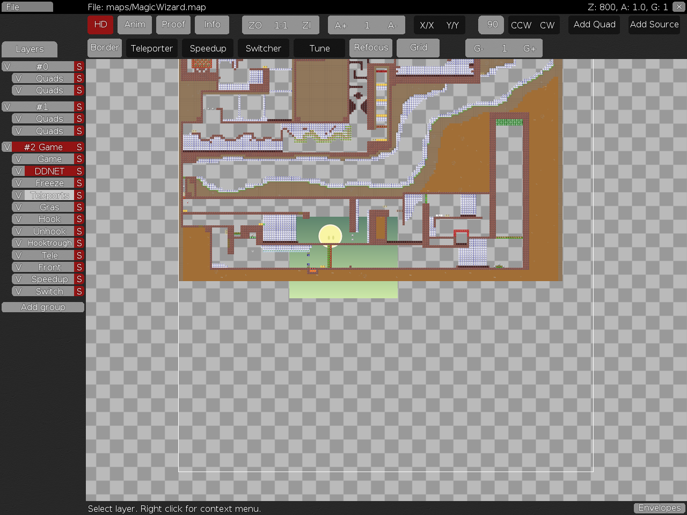Enable the Anim preview mode

pyautogui.click(x=135, y=25)
